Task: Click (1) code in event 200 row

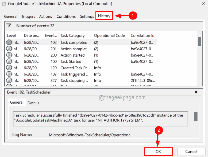Action: (96, 55)
